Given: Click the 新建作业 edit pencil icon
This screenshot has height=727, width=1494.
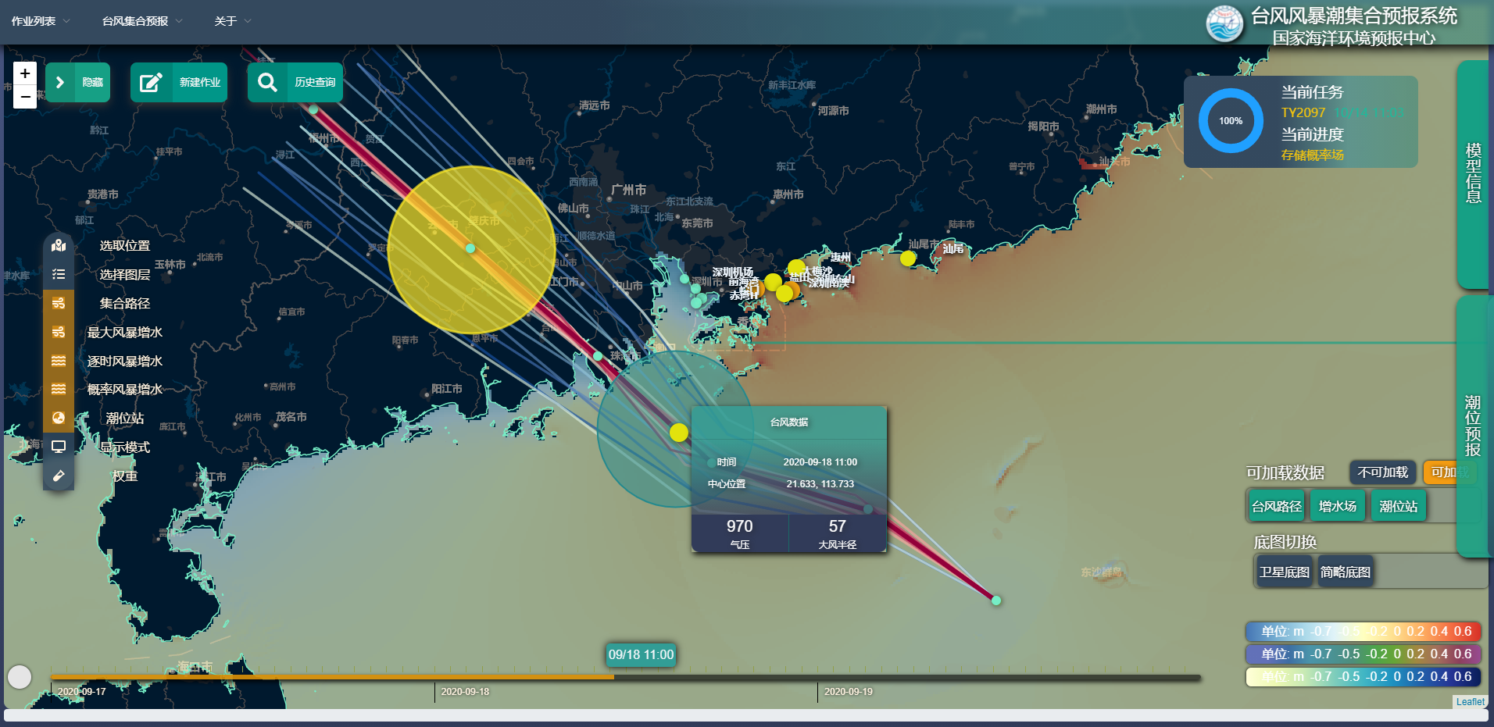Looking at the screenshot, I should (151, 82).
